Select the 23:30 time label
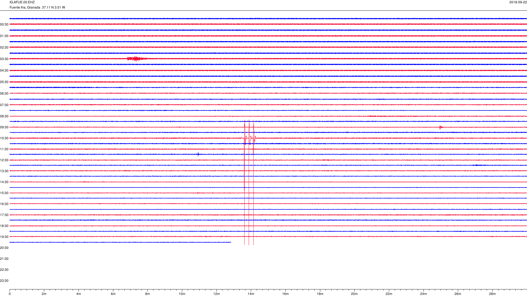This screenshot has width=527, height=296. [x=4, y=281]
